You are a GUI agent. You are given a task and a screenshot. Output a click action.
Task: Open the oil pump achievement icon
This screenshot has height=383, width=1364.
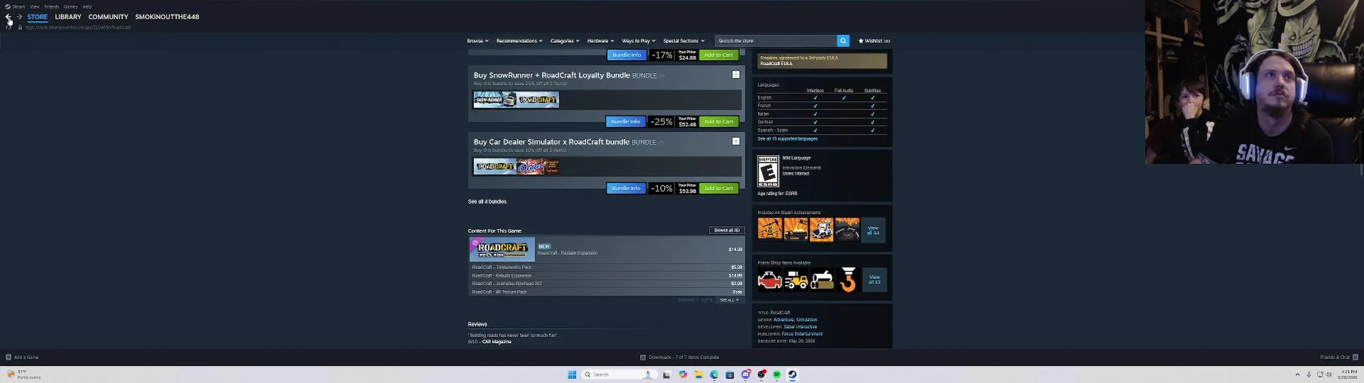[770, 229]
